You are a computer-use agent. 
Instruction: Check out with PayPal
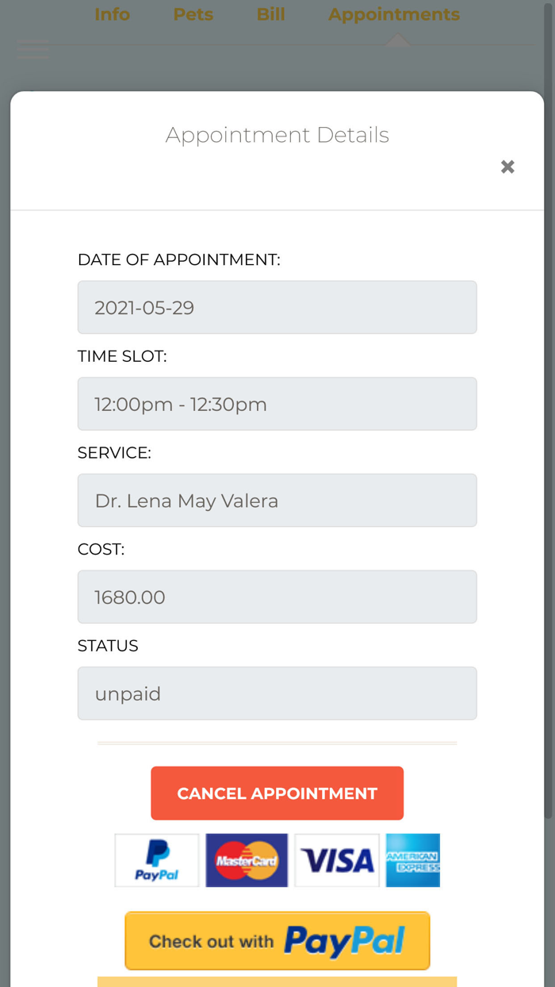pos(277,941)
